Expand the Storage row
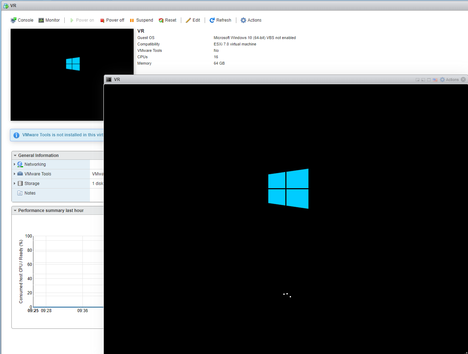This screenshot has width=468, height=354. point(15,184)
